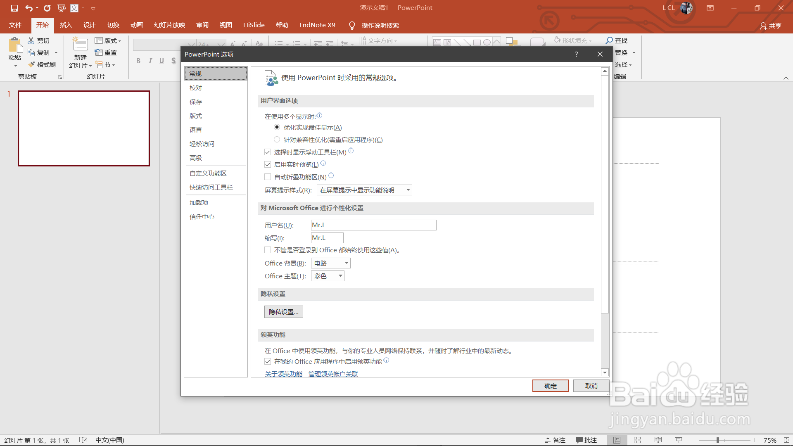Click the Paste clipboard icon
Viewport: 793px width, 446px height.
[x=15, y=45]
